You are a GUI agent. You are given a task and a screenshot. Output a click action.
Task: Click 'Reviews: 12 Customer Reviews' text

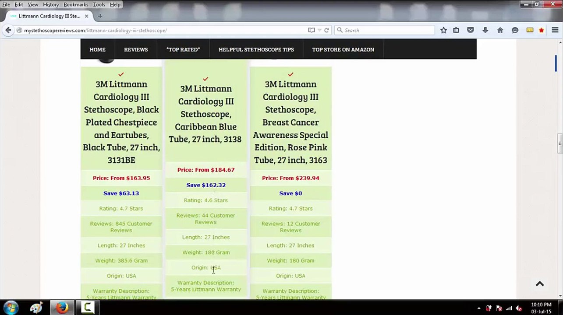pyautogui.click(x=290, y=227)
